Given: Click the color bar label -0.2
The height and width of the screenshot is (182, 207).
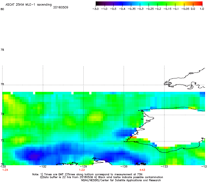Looking at the screenshot, I should (x=158, y=9).
